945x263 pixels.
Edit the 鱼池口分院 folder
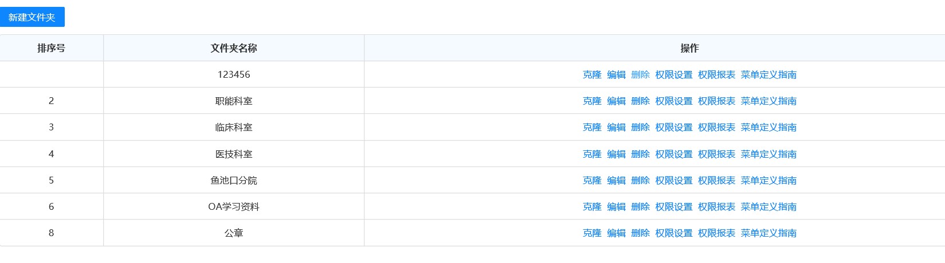(x=616, y=180)
